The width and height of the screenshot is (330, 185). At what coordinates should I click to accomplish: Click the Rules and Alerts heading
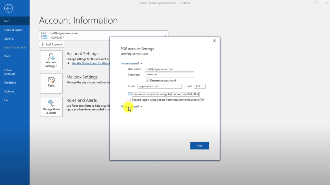82,100
